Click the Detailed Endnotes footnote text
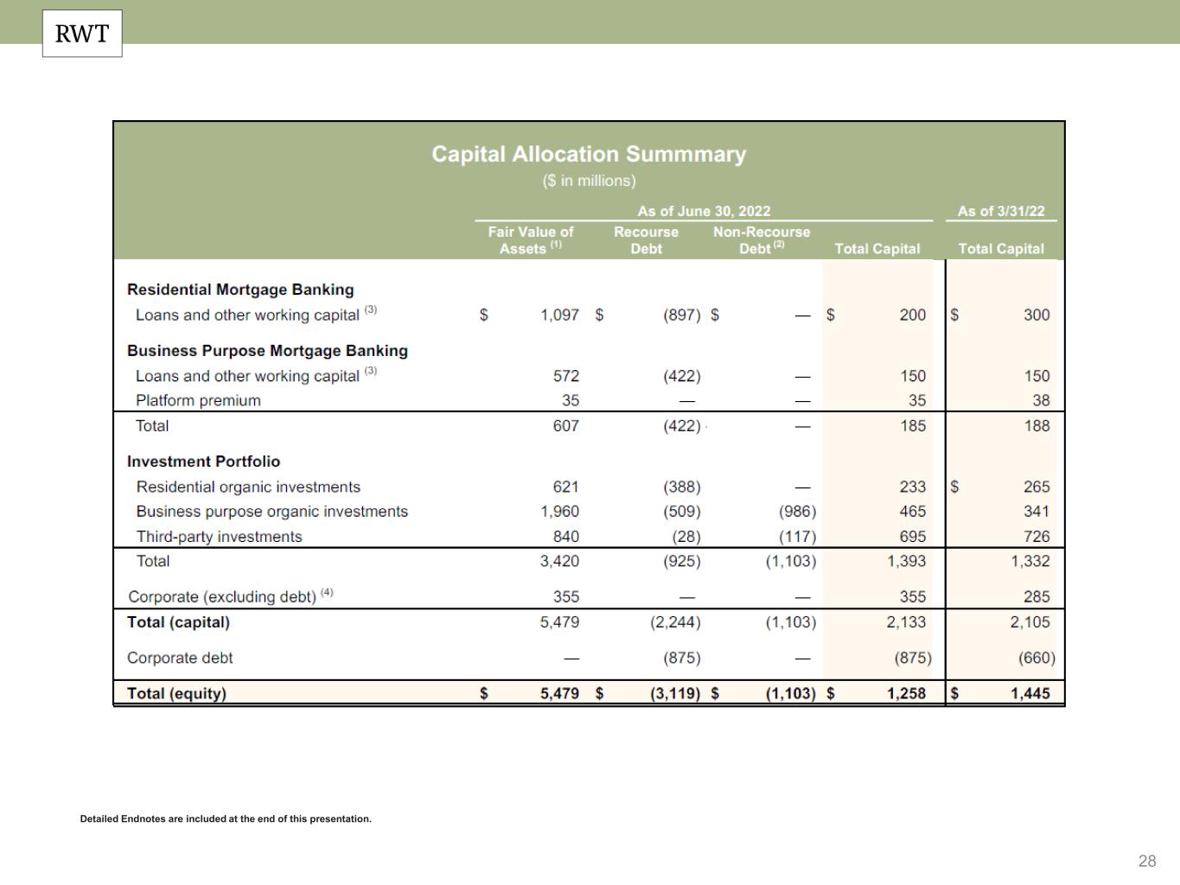 pyautogui.click(x=226, y=818)
